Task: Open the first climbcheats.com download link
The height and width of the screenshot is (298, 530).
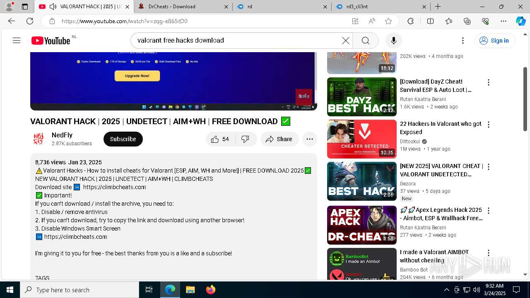Action: click(x=115, y=187)
